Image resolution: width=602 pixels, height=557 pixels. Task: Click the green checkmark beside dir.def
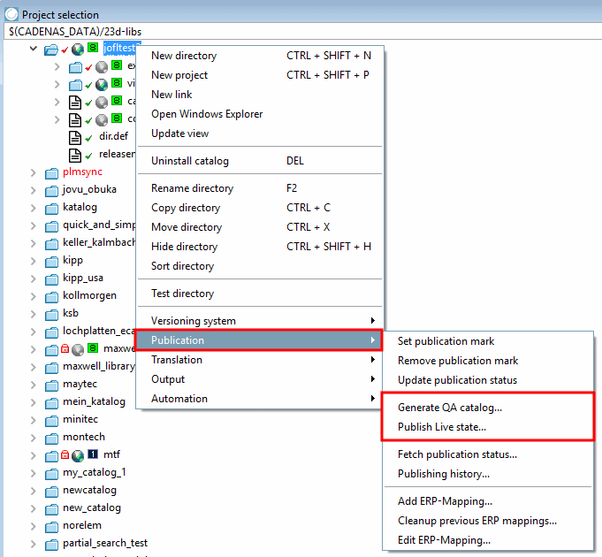[88, 138]
